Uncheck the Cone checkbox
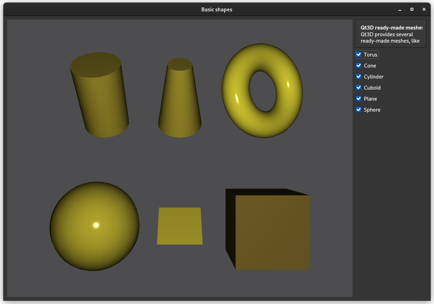Viewport: 434px width, 304px height. pyautogui.click(x=359, y=66)
